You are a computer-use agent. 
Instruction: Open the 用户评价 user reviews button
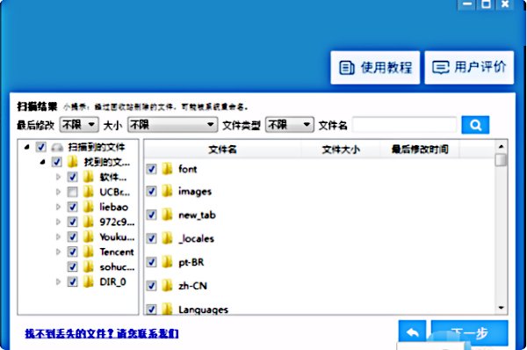(x=469, y=68)
